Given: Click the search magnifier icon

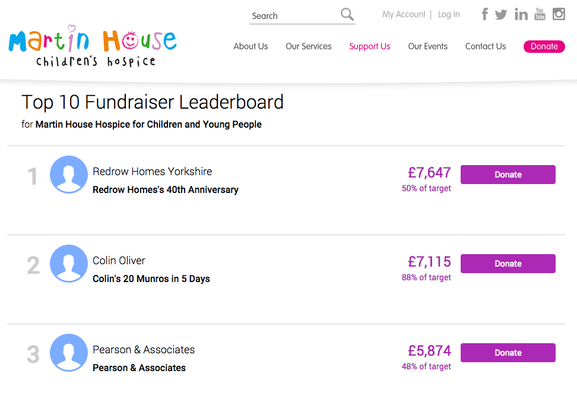Looking at the screenshot, I should click(347, 14).
